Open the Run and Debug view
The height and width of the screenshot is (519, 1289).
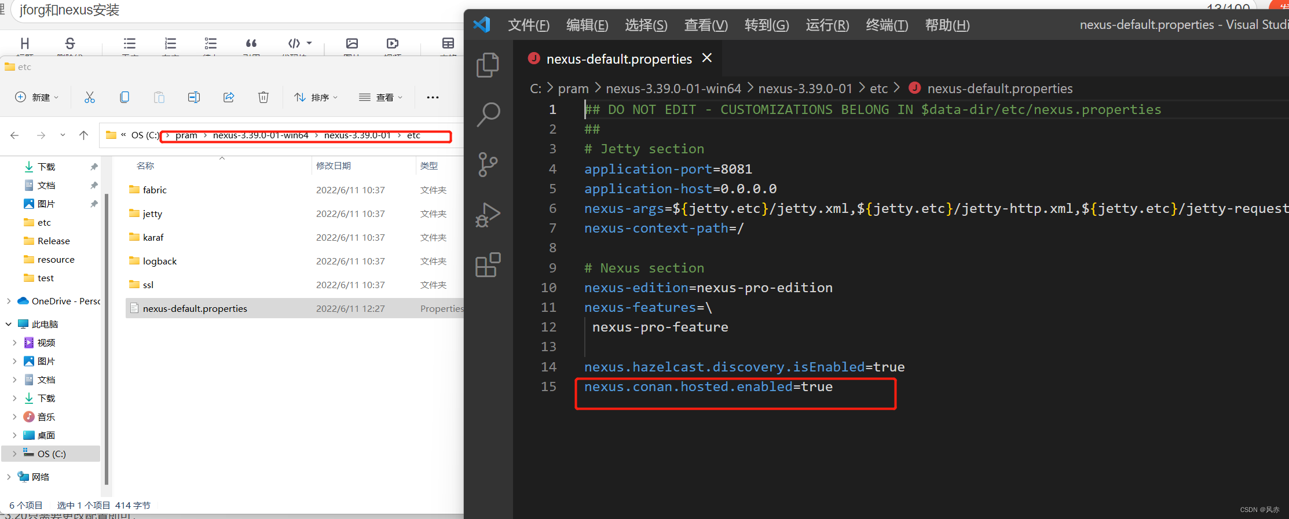pyautogui.click(x=488, y=215)
